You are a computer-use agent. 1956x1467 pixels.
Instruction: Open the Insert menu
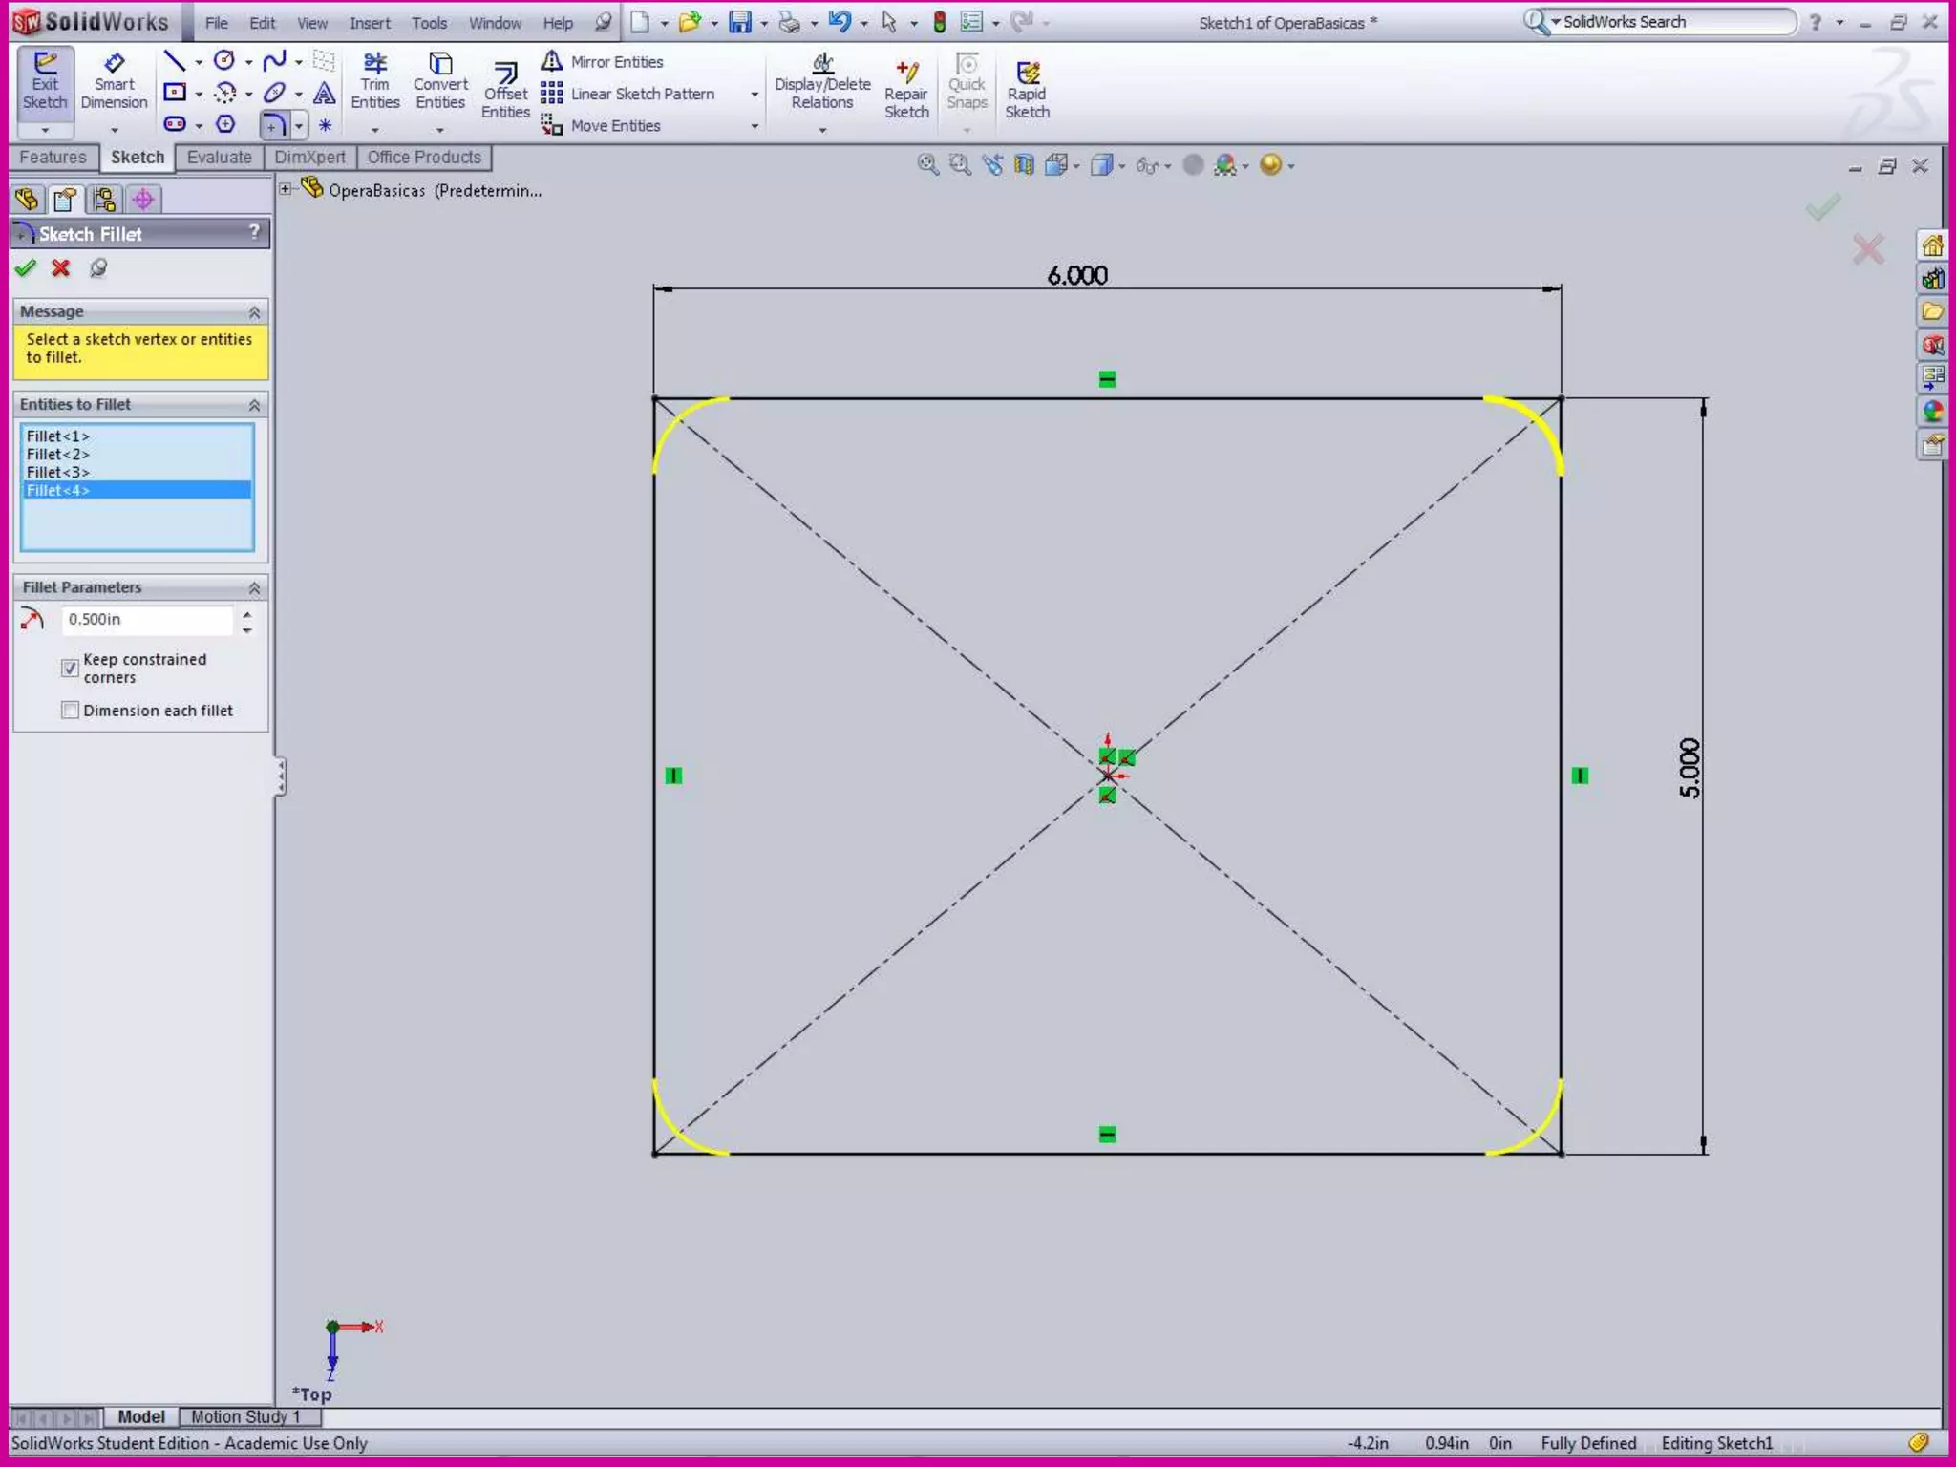point(369,23)
